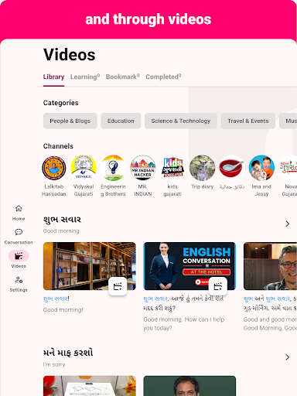Tap the 'Categories' heading
The height and width of the screenshot is (396, 297).
tap(61, 103)
